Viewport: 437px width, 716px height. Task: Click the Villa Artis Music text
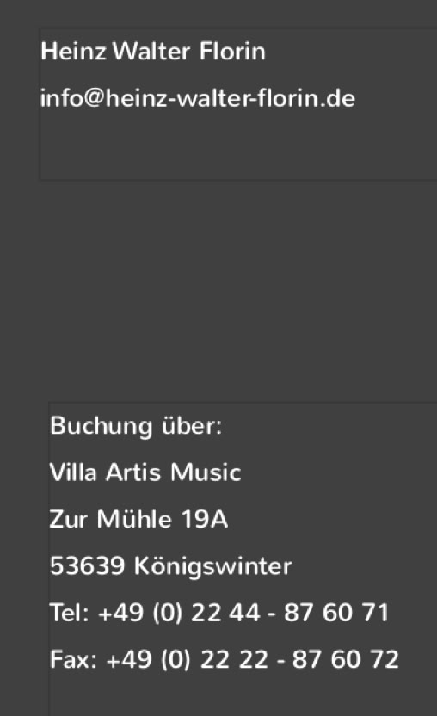click(x=145, y=472)
